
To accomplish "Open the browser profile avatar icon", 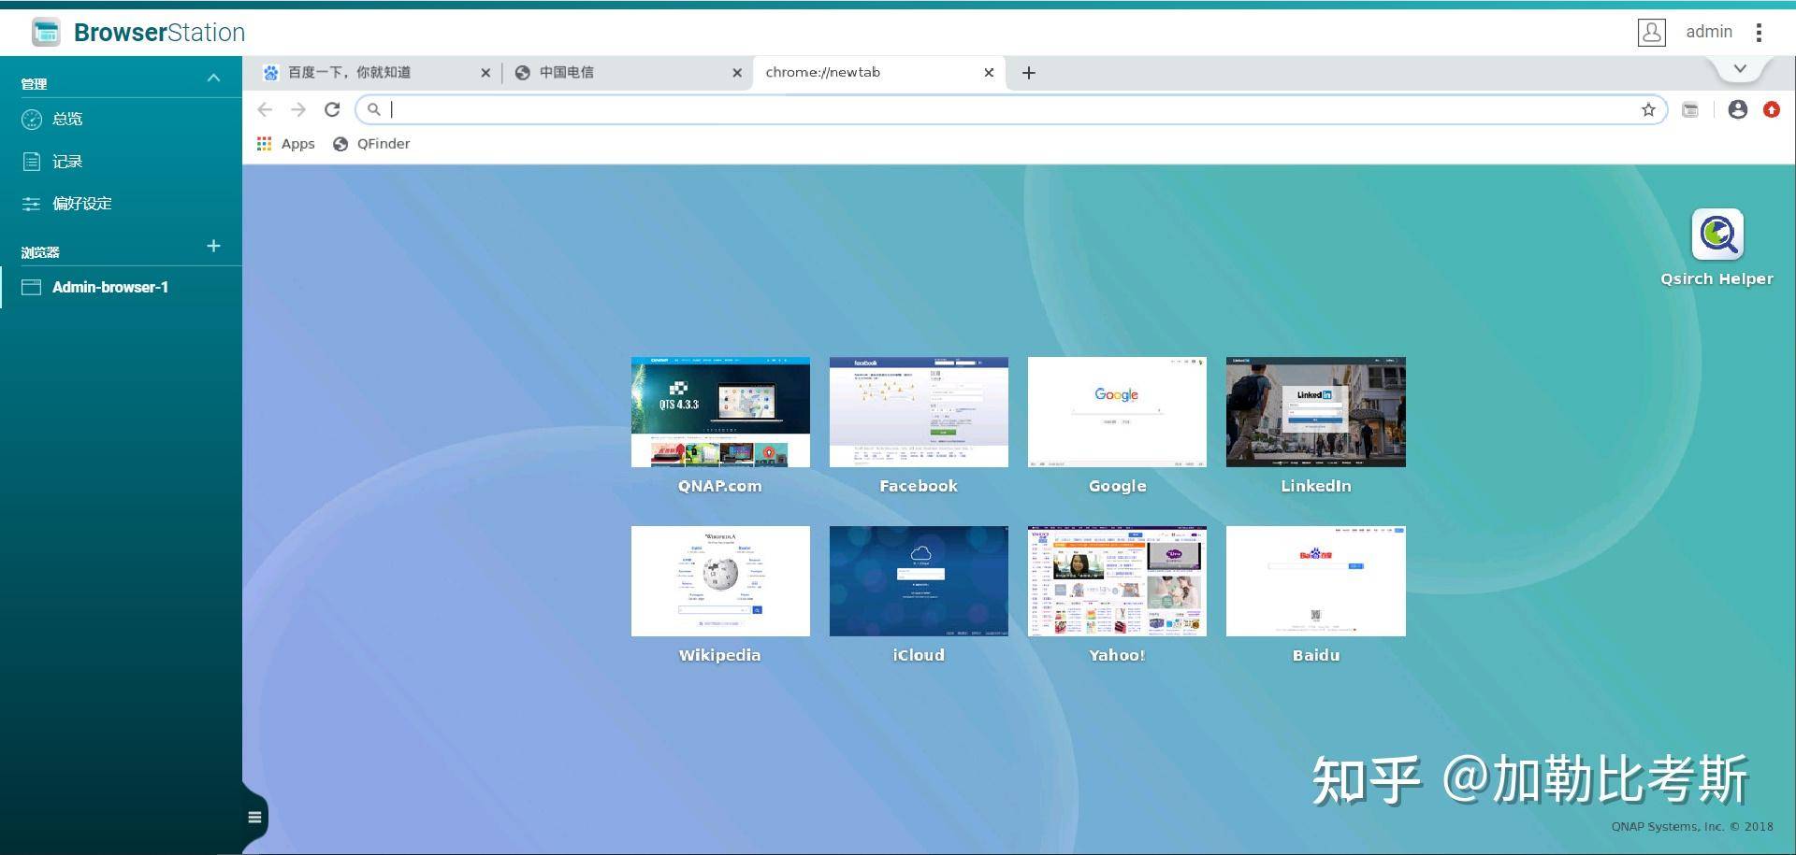I will pyautogui.click(x=1737, y=109).
